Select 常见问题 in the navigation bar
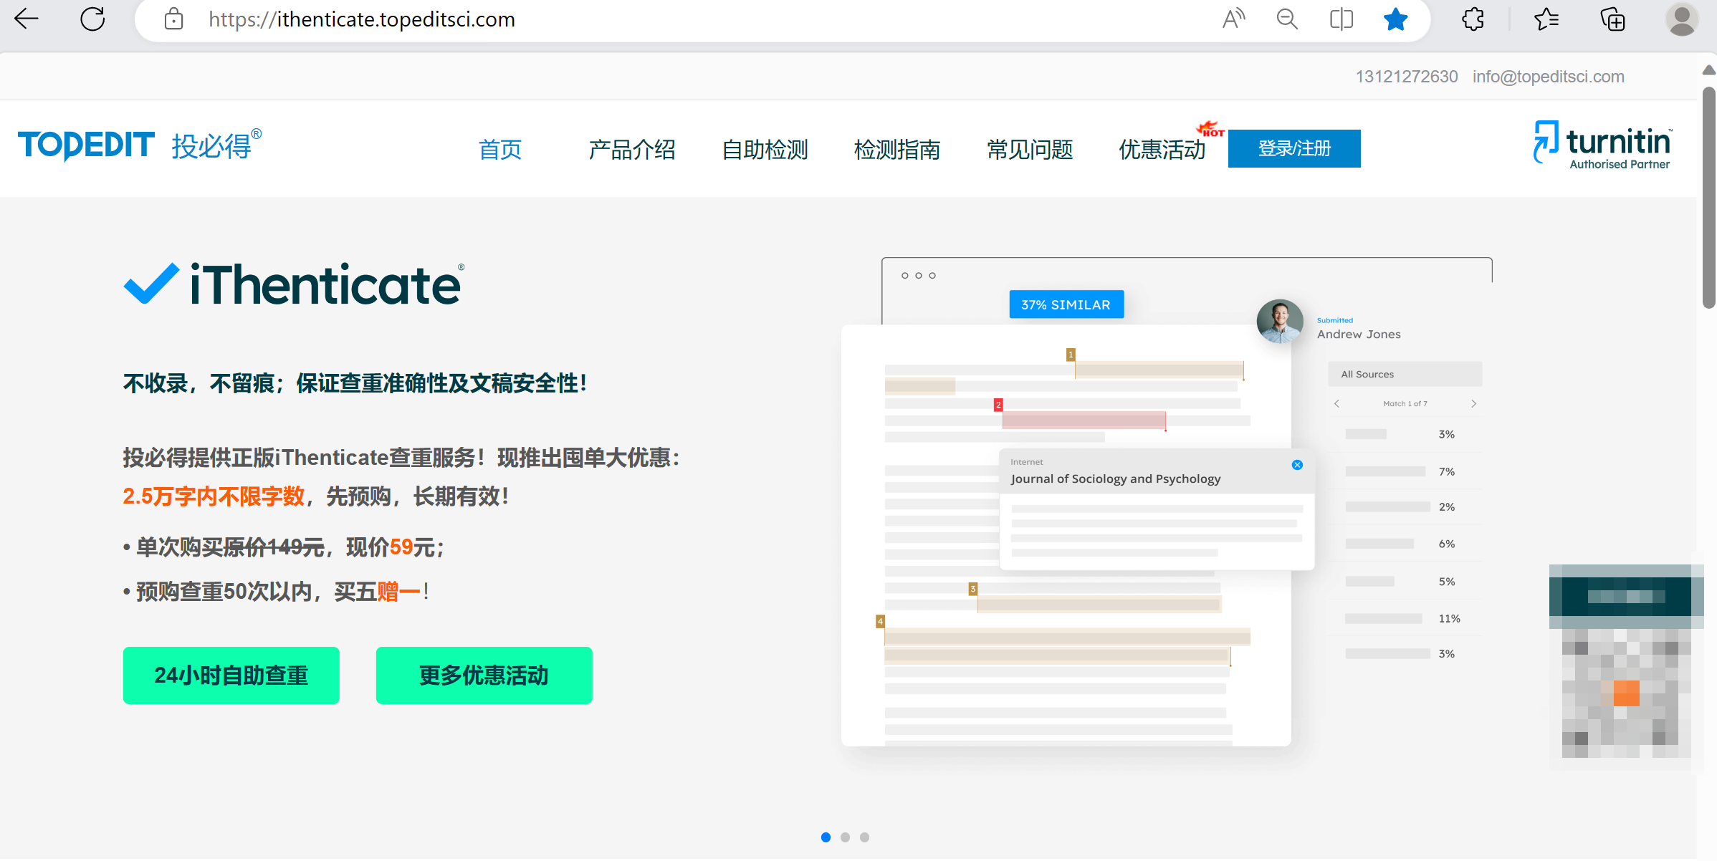1717x861 pixels. point(1030,149)
